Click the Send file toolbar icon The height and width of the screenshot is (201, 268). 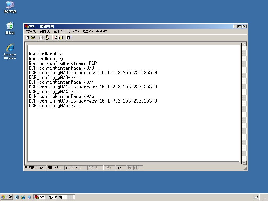click(55, 37)
